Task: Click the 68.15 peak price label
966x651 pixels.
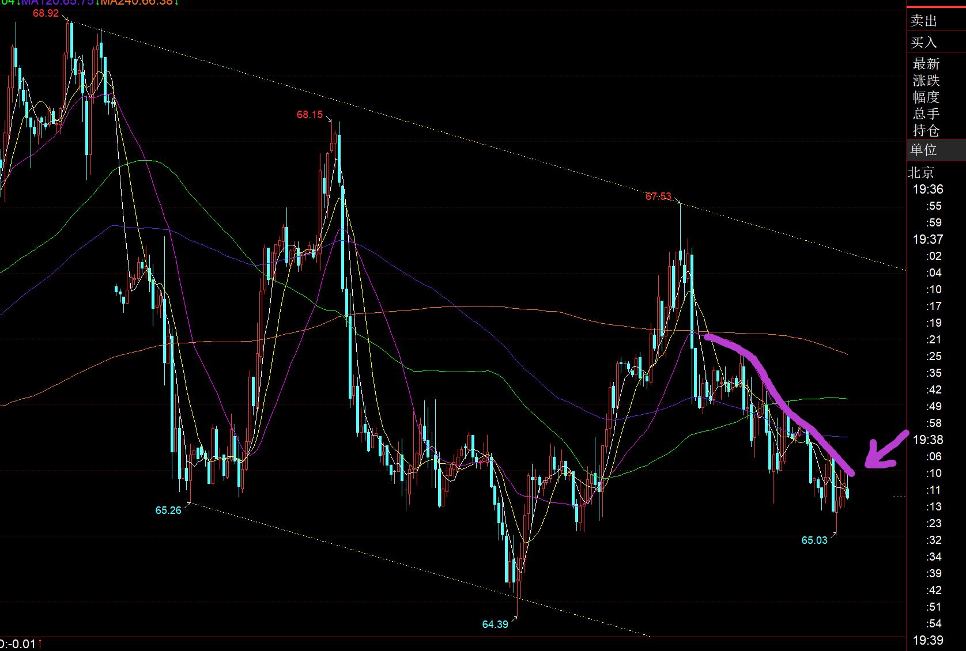Action: 310,115
